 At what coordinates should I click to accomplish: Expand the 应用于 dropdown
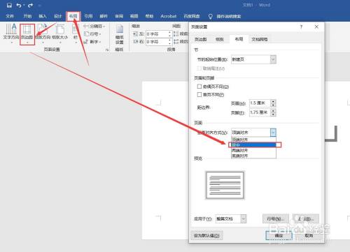tap(244, 218)
